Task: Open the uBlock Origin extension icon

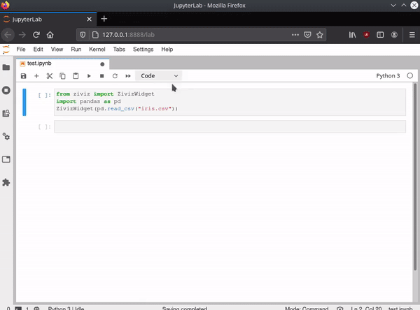Action: pyautogui.click(x=366, y=35)
